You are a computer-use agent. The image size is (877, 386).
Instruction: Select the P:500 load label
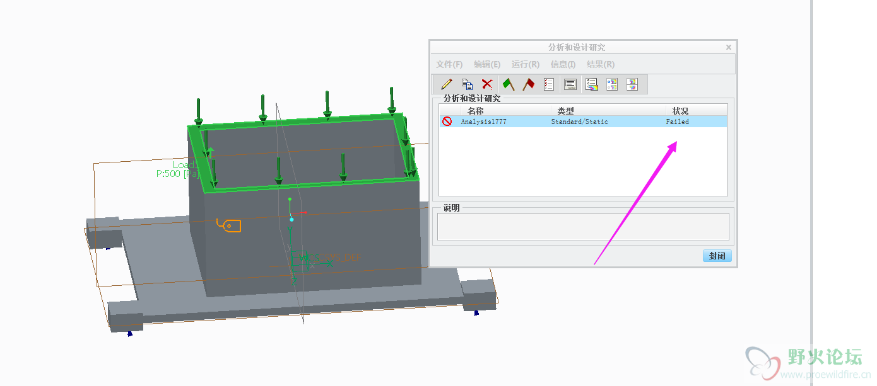pyautogui.click(x=177, y=174)
